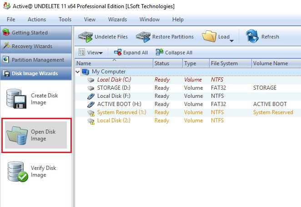This screenshot has width=301, height=207.
Task: Select the Local Disk (2:) row name
Action: (x=114, y=120)
